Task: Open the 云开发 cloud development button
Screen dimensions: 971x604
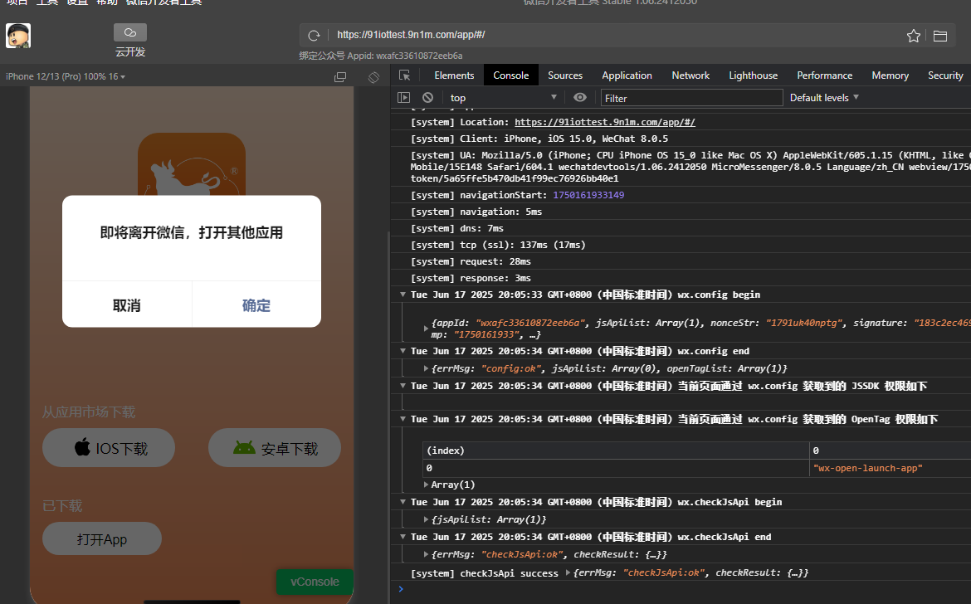Action: click(130, 40)
